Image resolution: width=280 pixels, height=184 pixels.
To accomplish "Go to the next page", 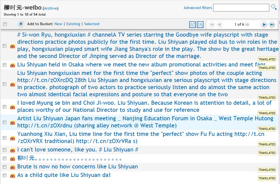I will 264,24.
